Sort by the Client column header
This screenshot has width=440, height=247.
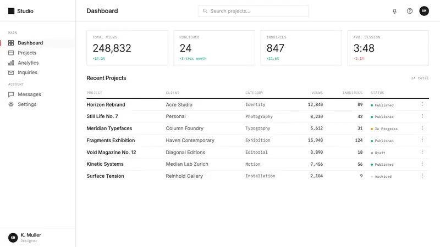pyautogui.click(x=172, y=93)
